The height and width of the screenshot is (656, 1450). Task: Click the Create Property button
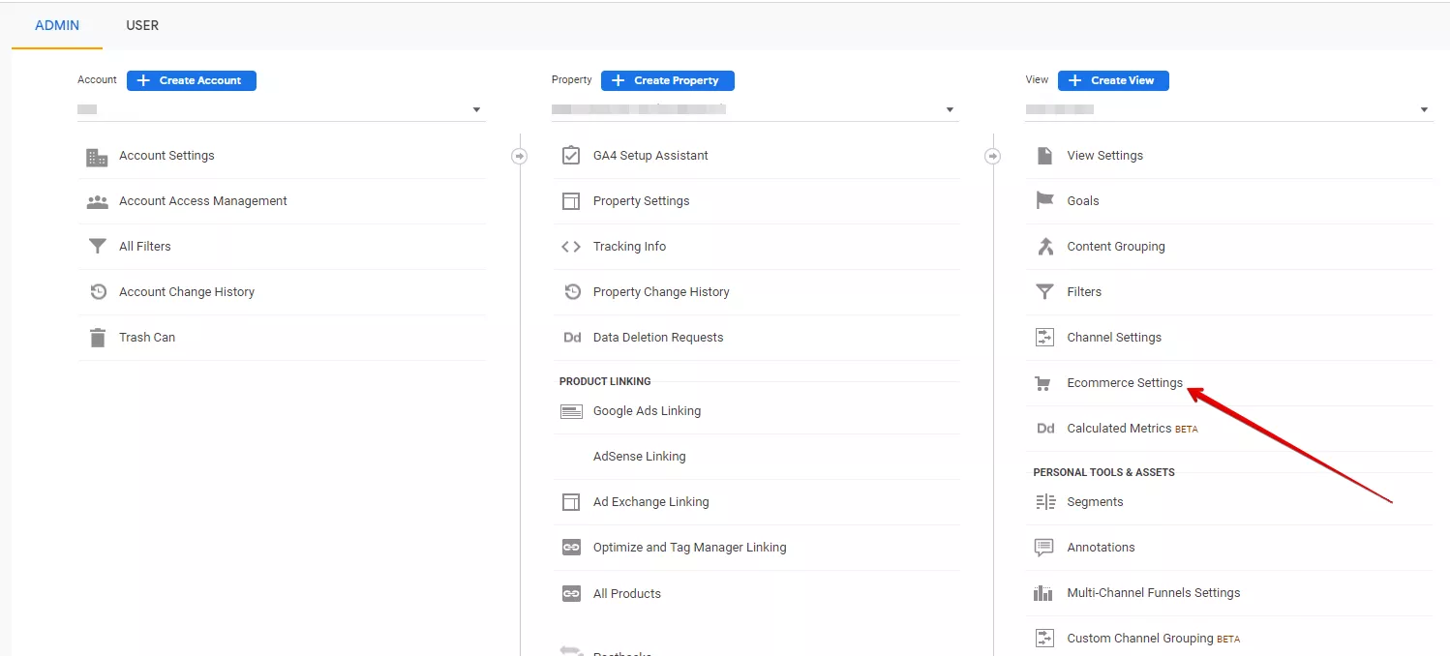point(668,80)
